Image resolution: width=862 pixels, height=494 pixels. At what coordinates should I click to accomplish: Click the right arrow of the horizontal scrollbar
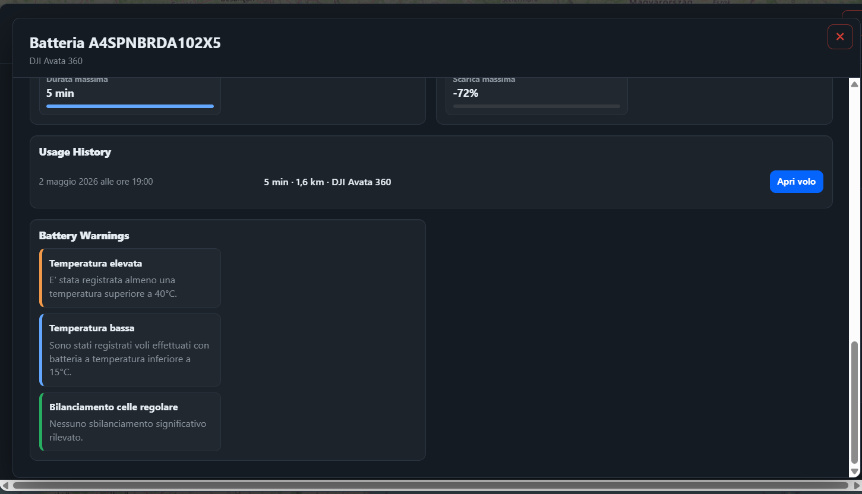point(856,485)
